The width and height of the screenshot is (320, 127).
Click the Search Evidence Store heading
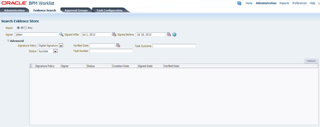pos(20,21)
